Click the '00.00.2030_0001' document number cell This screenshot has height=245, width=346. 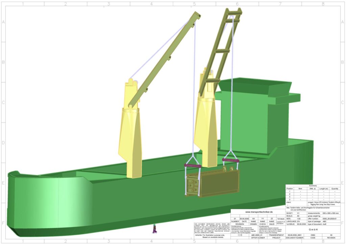(x=295, y=235)
